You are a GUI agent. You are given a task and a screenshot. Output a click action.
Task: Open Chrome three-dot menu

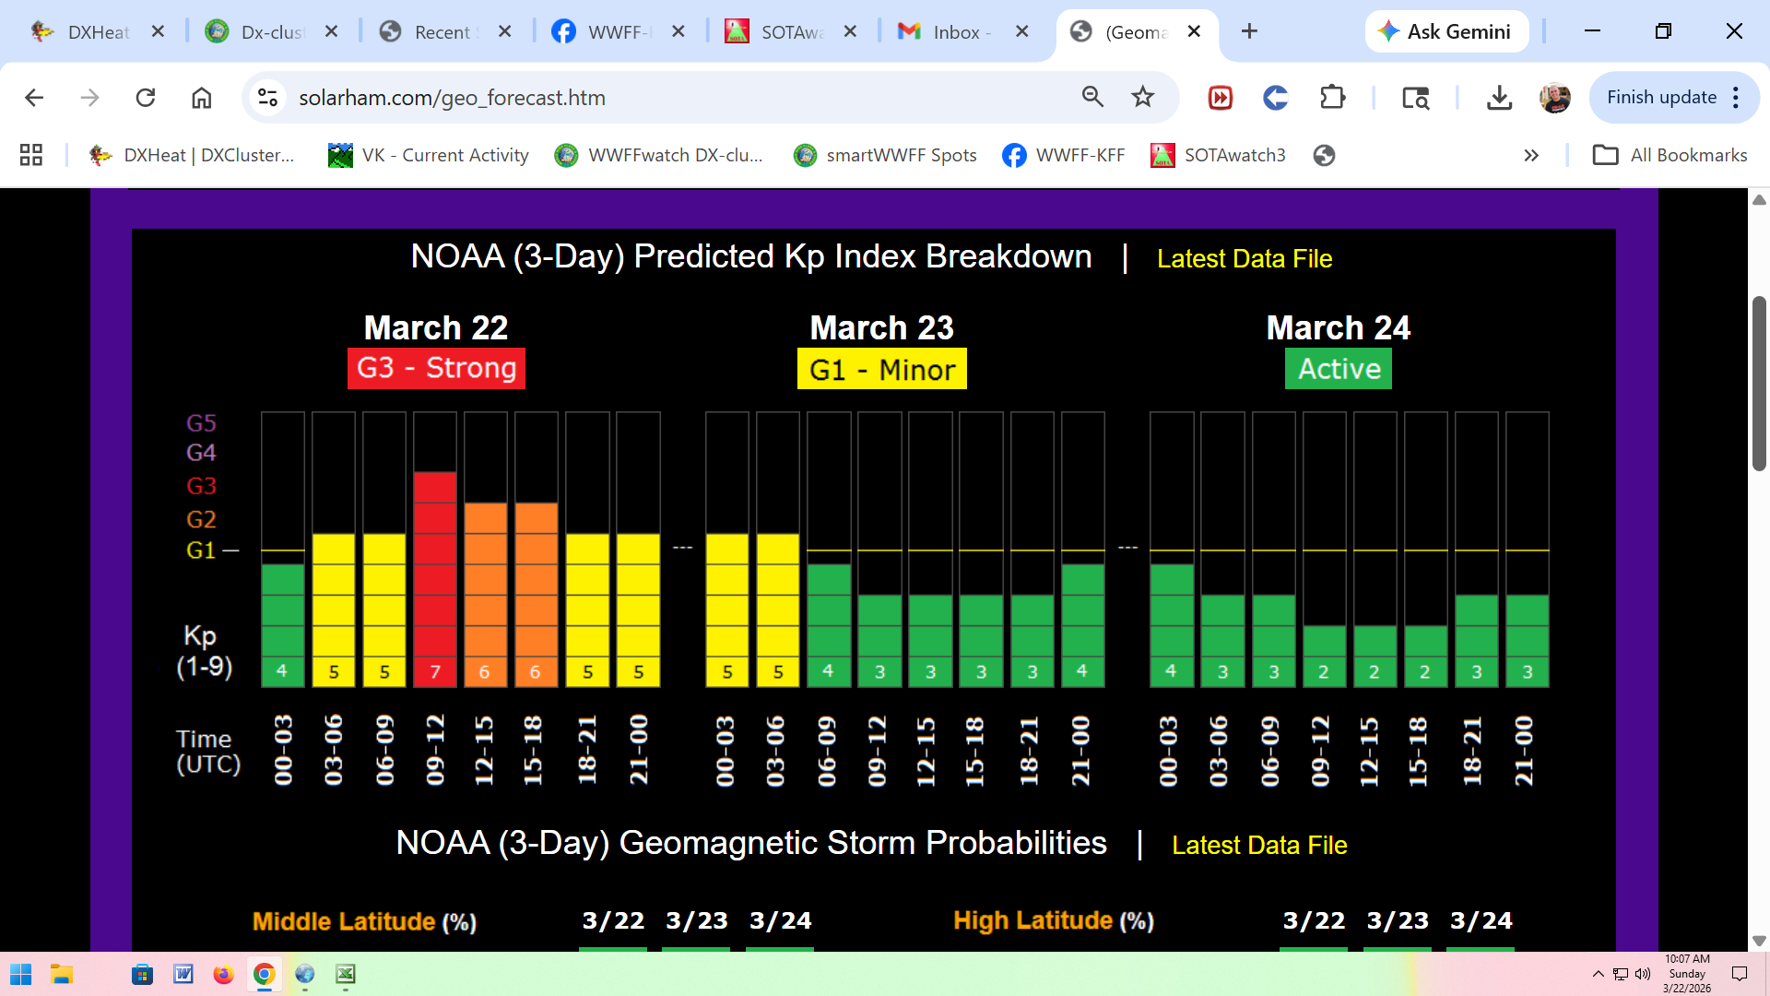[x=1736, y=97]
